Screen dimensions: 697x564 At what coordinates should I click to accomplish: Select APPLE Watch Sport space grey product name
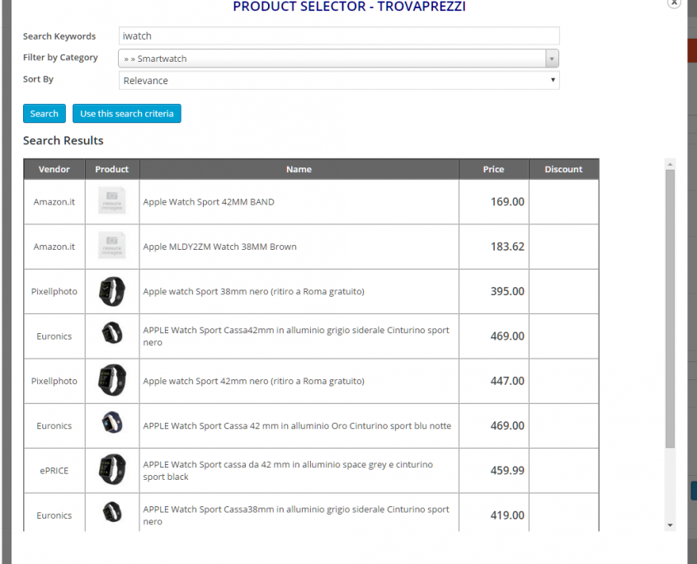(288, 470)
